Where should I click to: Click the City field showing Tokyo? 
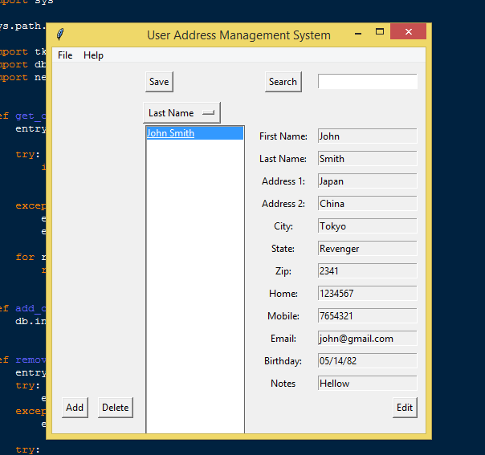(x=367, y=226)
